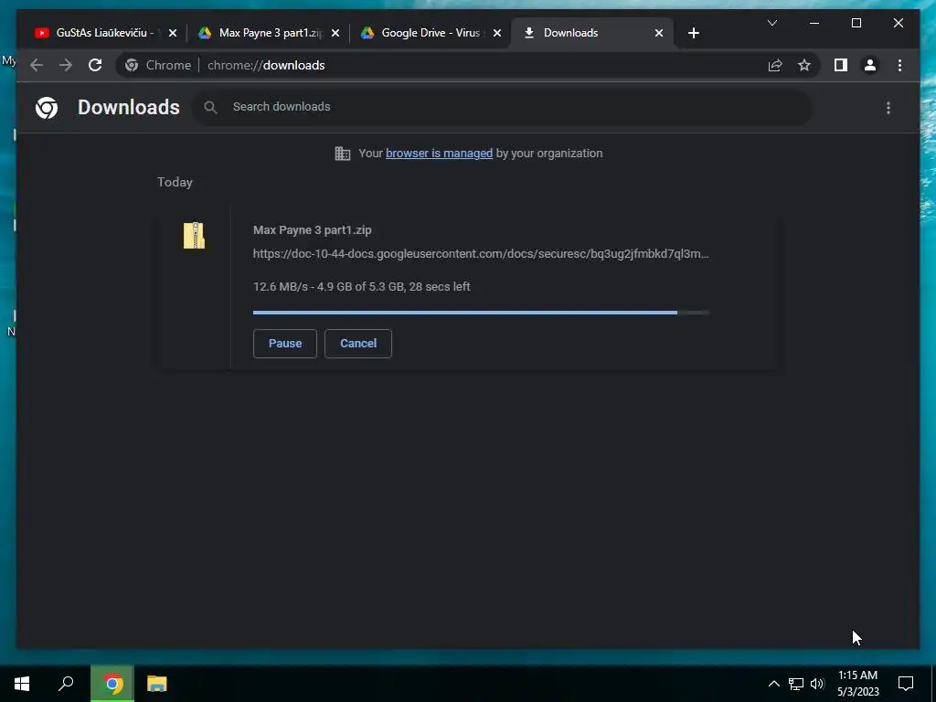
Task: Open Windows taskbar search
Action: 66,684
